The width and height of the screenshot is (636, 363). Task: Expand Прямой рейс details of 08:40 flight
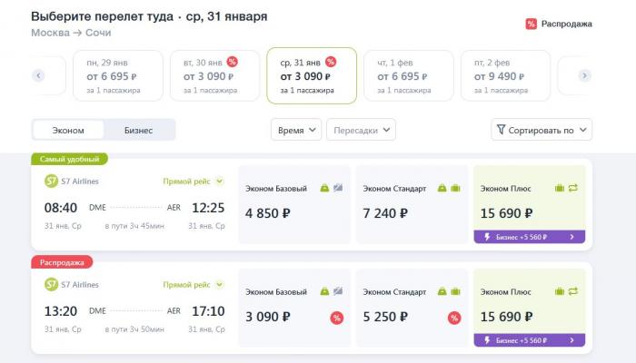(193, 181)
